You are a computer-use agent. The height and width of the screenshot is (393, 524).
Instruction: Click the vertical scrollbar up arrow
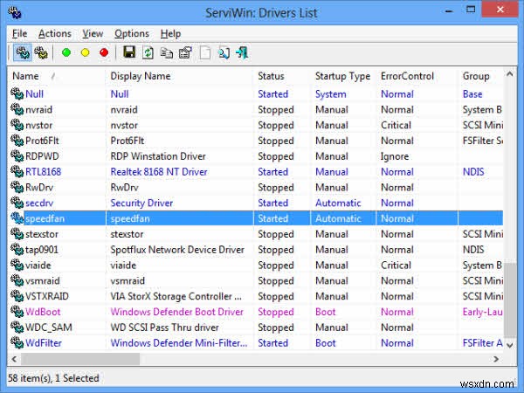(510, 74)
